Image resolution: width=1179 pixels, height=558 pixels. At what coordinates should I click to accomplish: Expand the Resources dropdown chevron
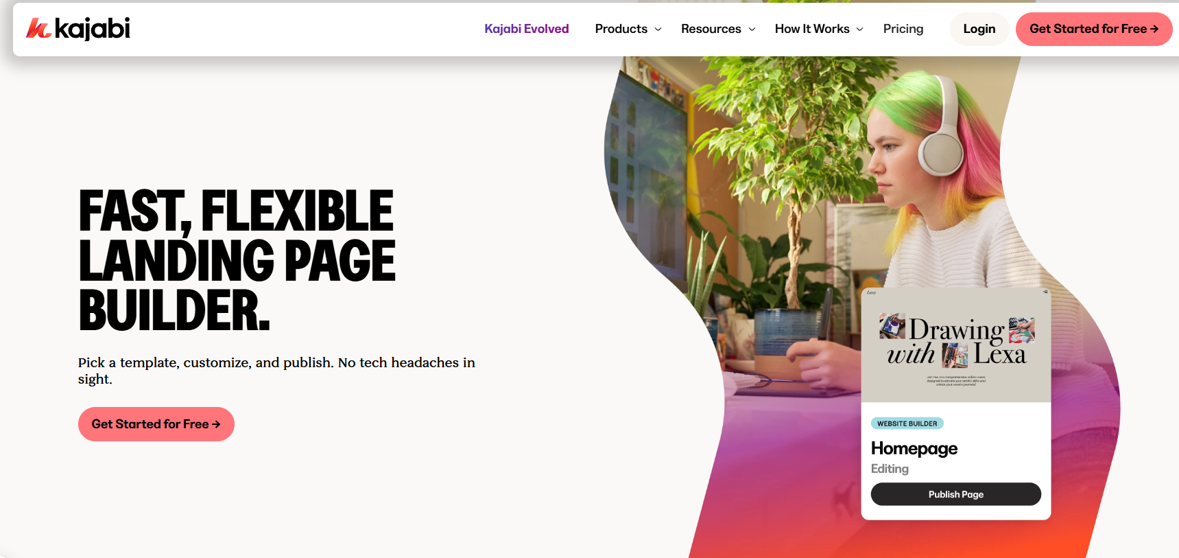click(x=752, y=30)
